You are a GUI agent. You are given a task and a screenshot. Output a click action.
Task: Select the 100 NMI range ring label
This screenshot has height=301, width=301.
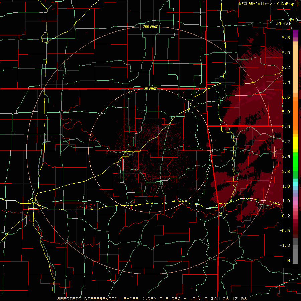click(x=150, y=26)
